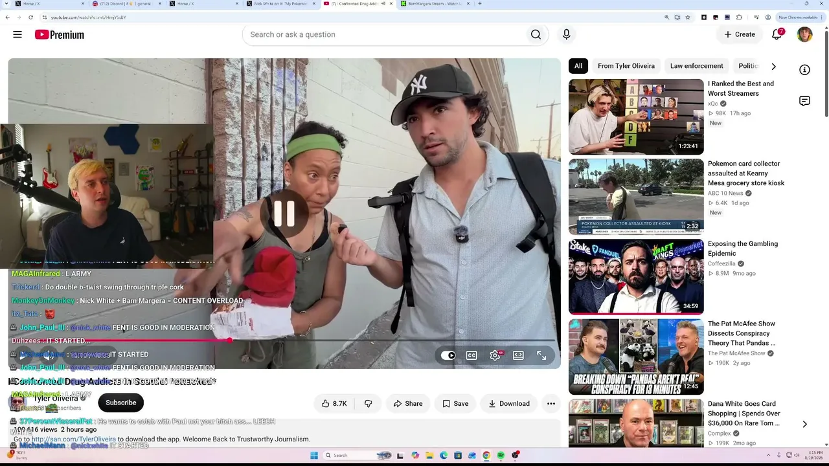Viewport: 829px width, 466px height.
Task: Go back in browser history
Action: tap(7, 17)
